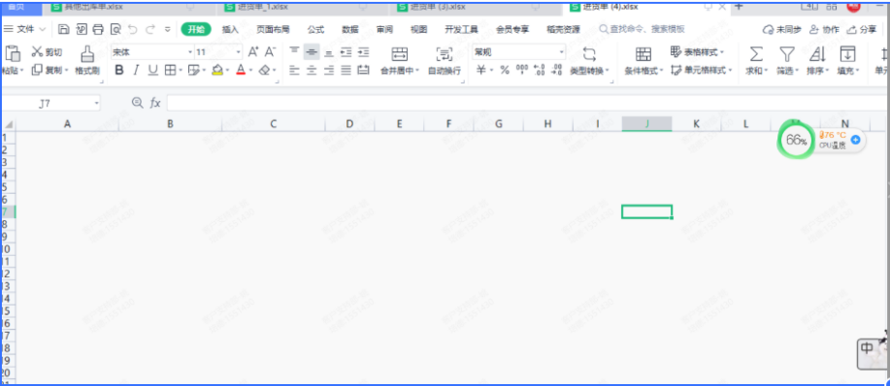Click the 条件格式 conditional formatting icon
The width and height of the screenshot is (890, 386).
(x=643, y=54)
